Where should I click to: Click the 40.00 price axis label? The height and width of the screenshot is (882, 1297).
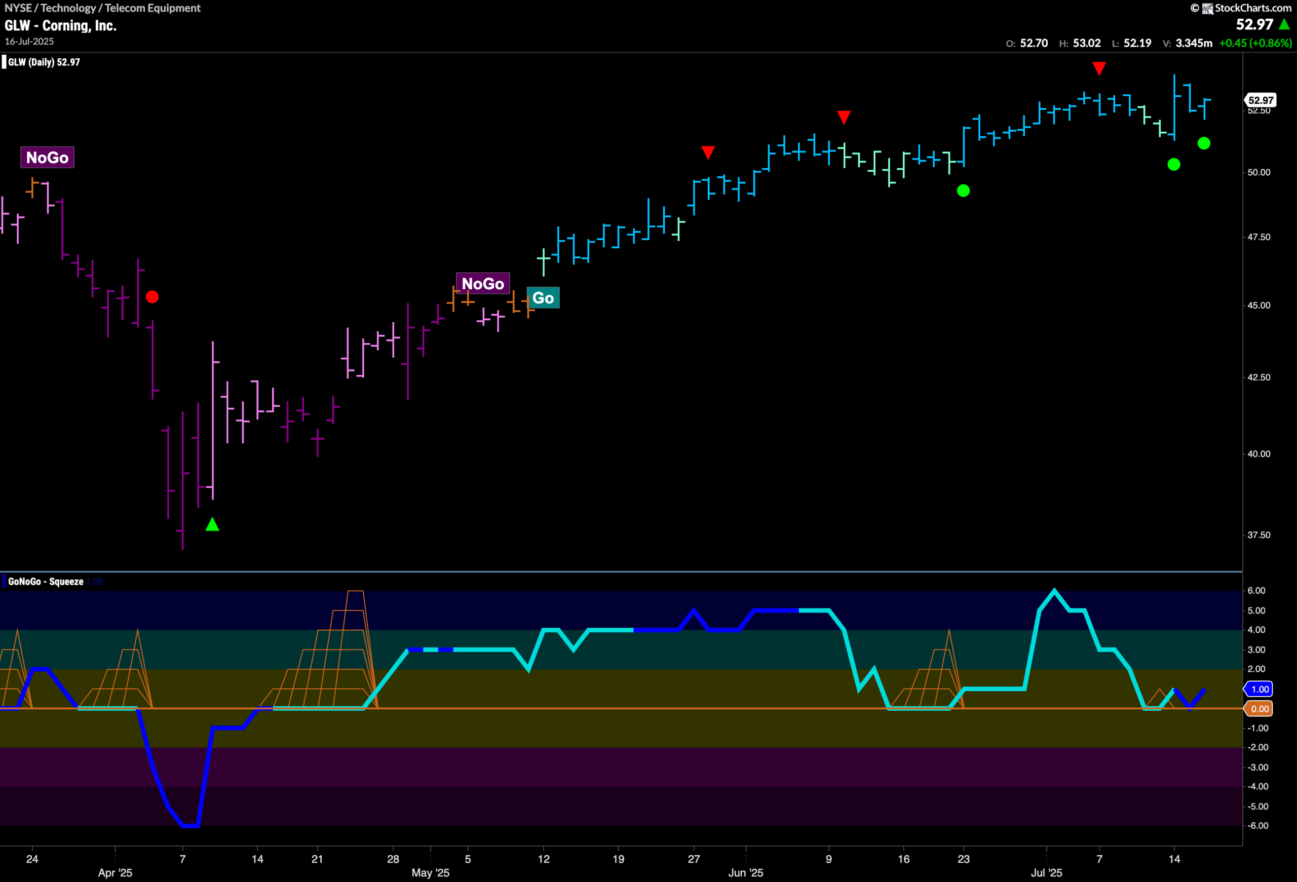(1258, 453)
